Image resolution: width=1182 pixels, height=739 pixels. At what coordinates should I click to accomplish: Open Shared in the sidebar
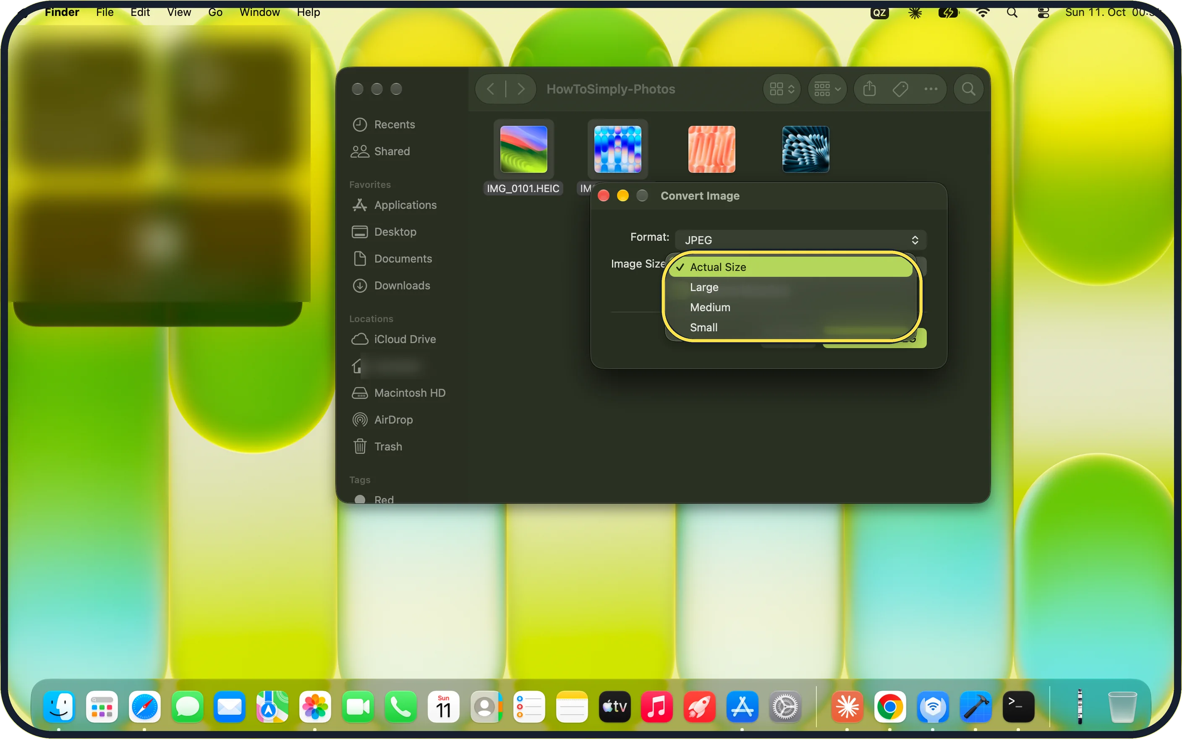(381, 151)
